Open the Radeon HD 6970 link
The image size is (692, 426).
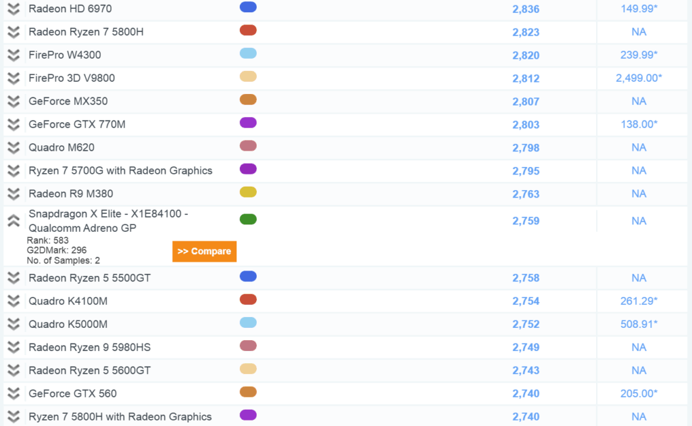coord(70,9)
